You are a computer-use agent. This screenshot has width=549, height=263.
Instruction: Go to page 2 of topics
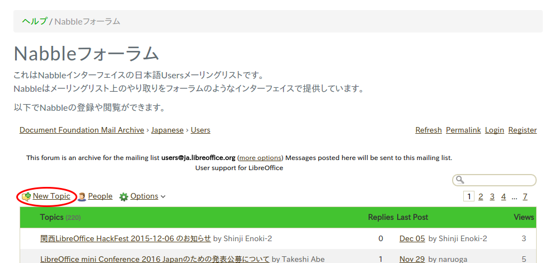[x=481, y=197]
